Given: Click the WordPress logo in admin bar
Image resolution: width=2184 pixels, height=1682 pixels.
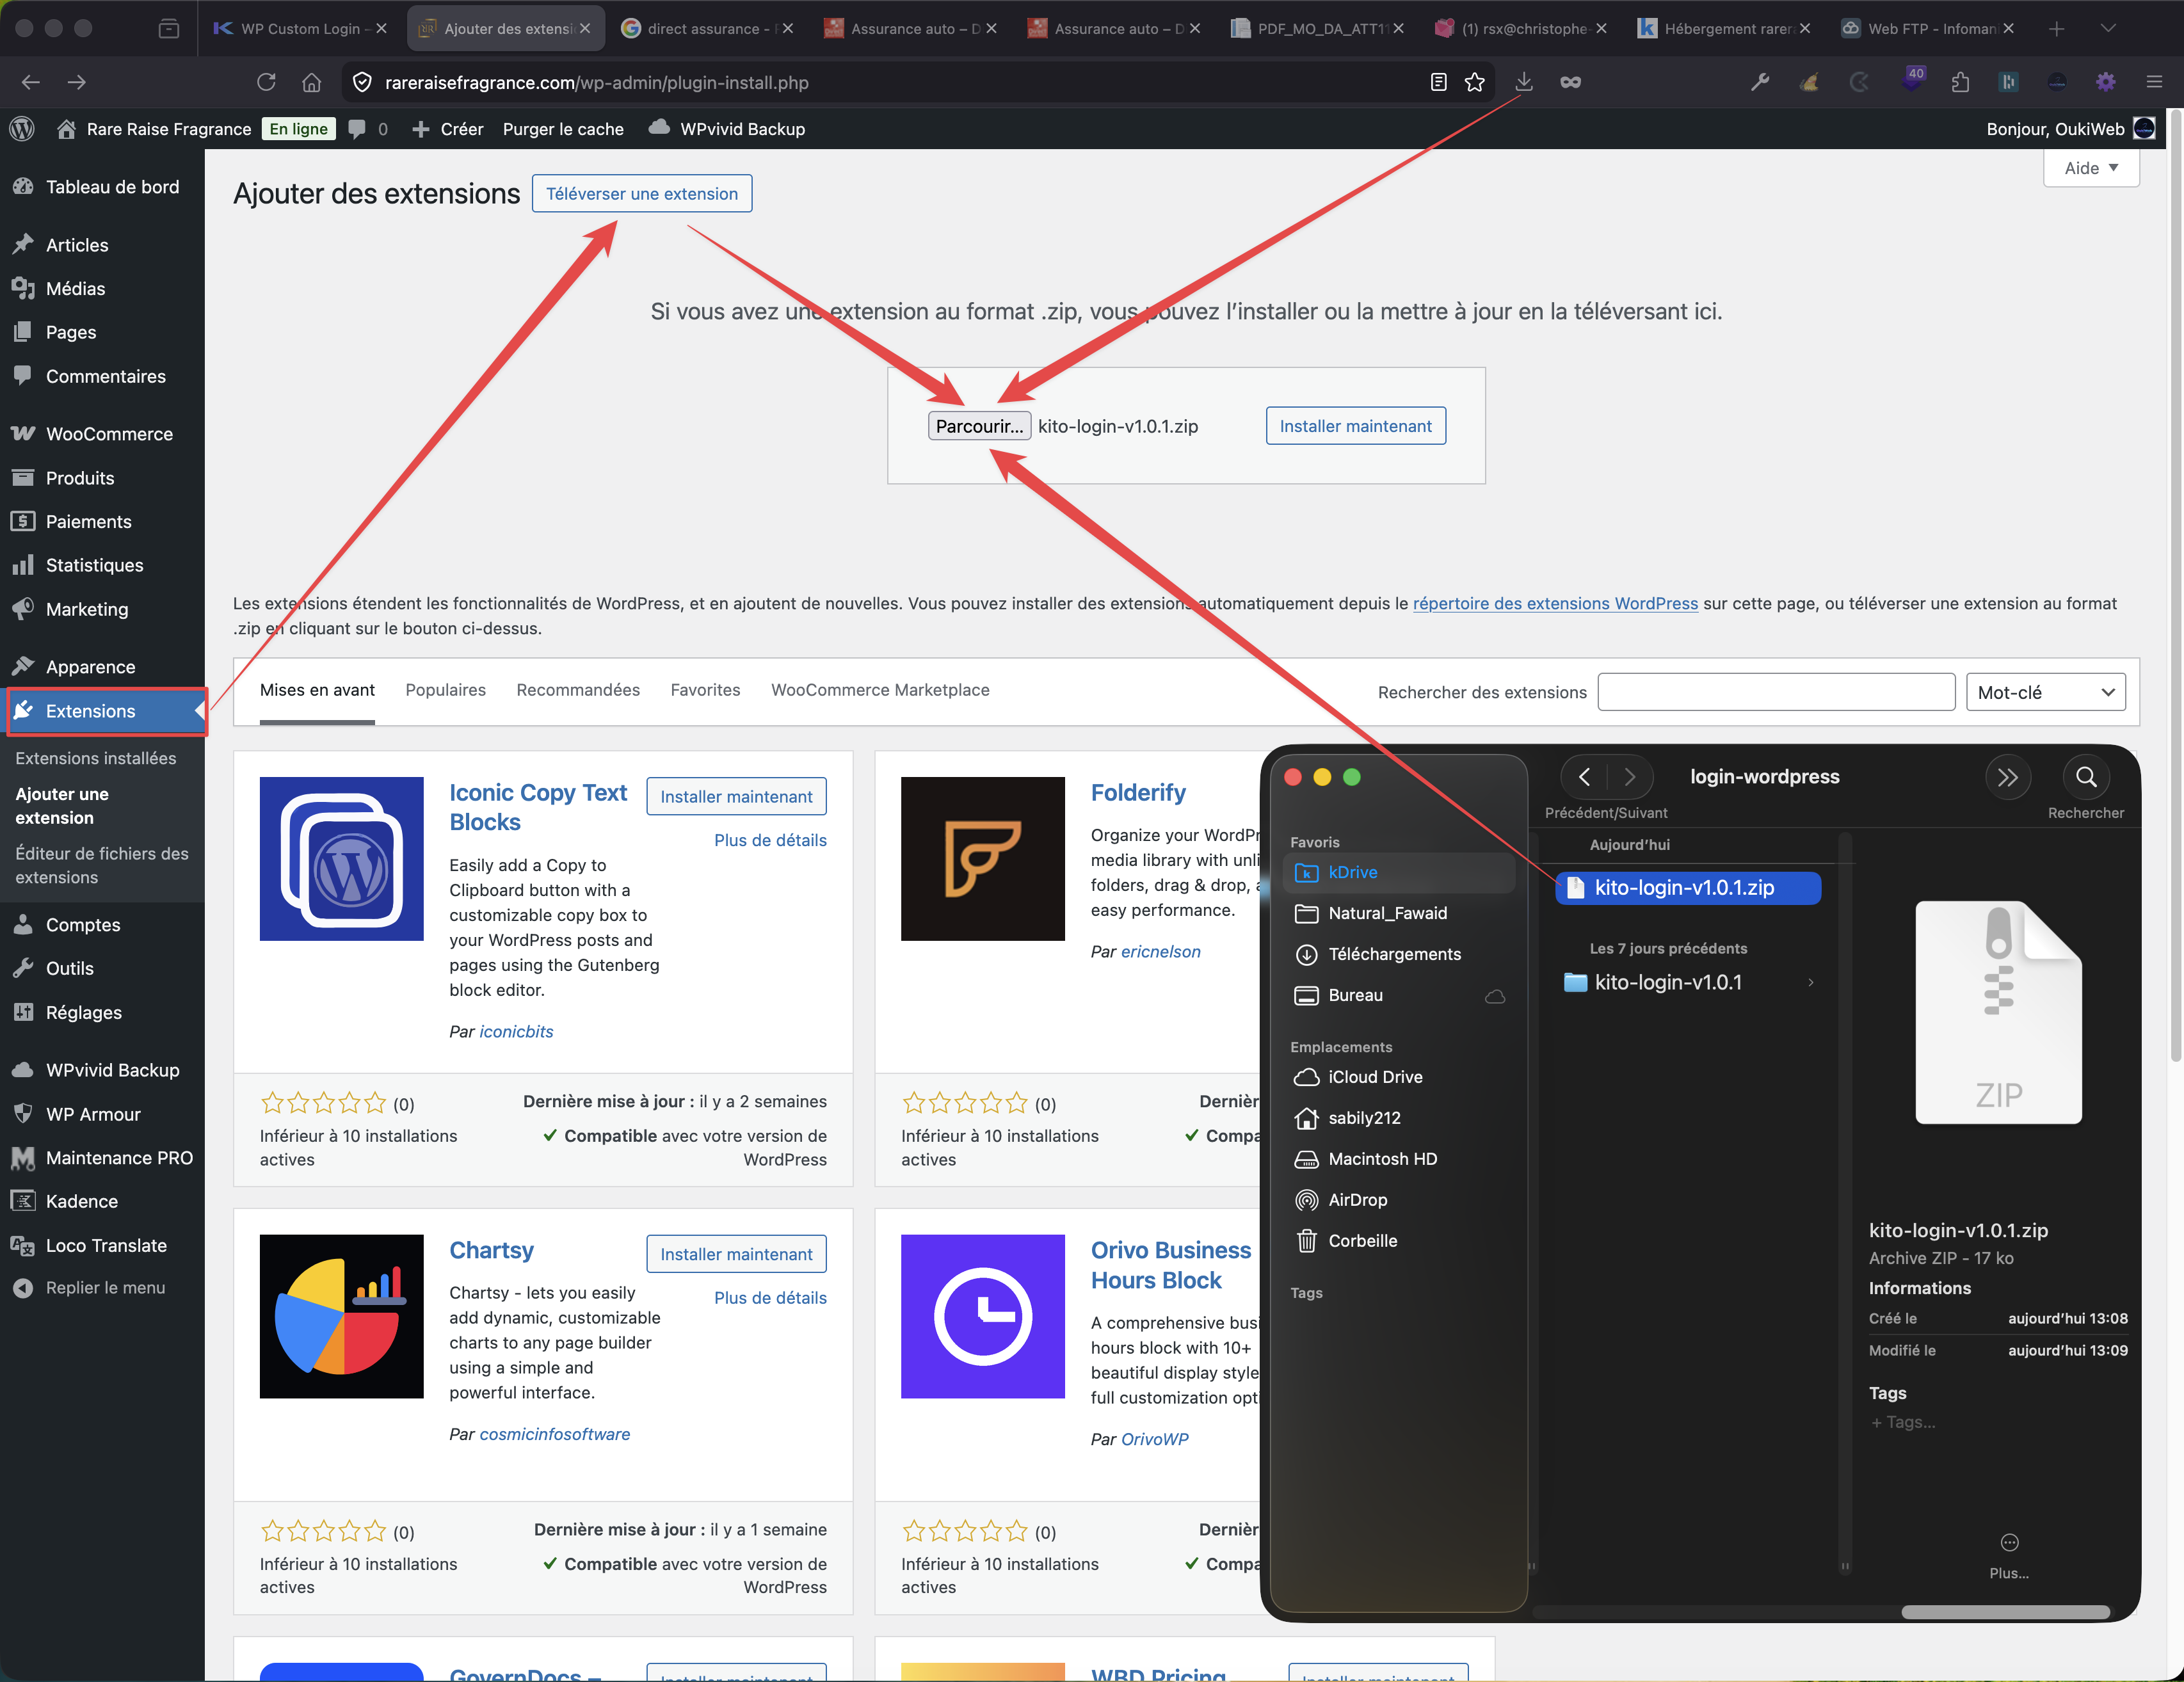Looking at the screenshot, I should [22, 129].
